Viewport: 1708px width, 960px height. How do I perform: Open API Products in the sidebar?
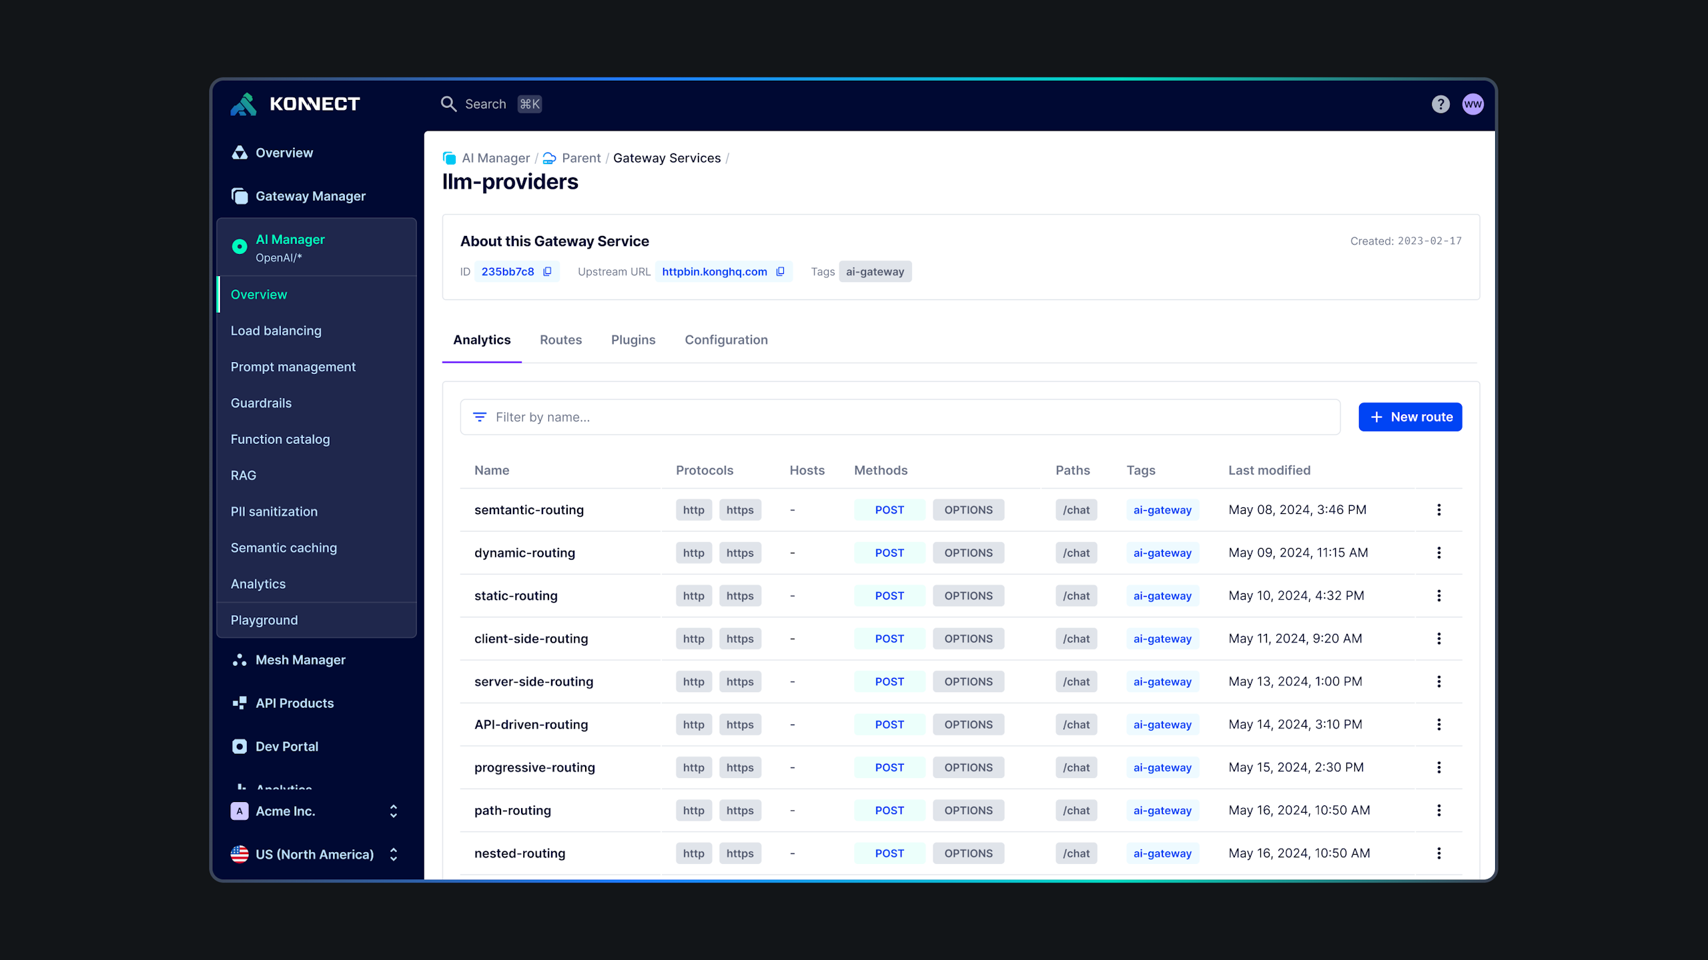[294, 703]
